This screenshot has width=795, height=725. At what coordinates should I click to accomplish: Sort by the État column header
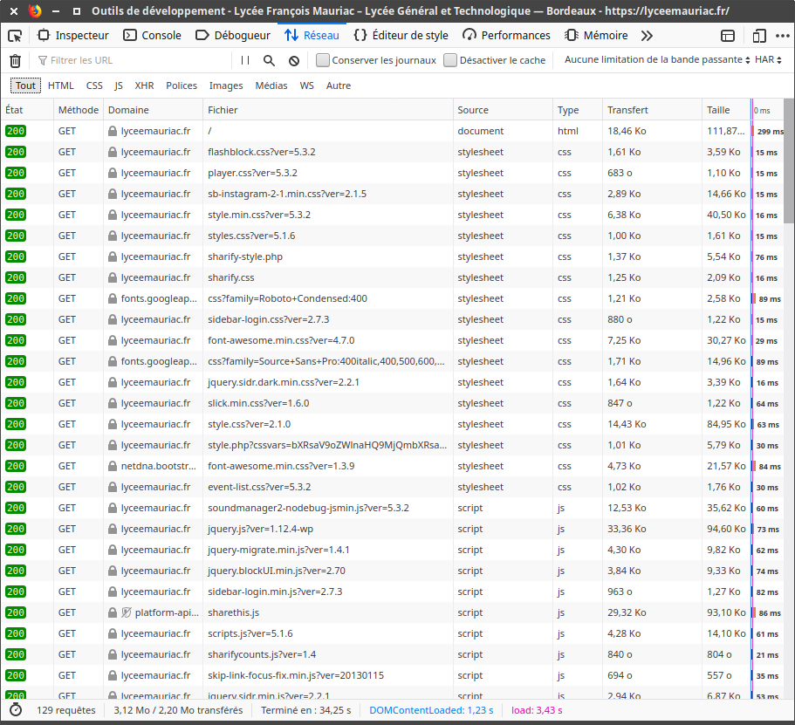click(x=27, y=110)
